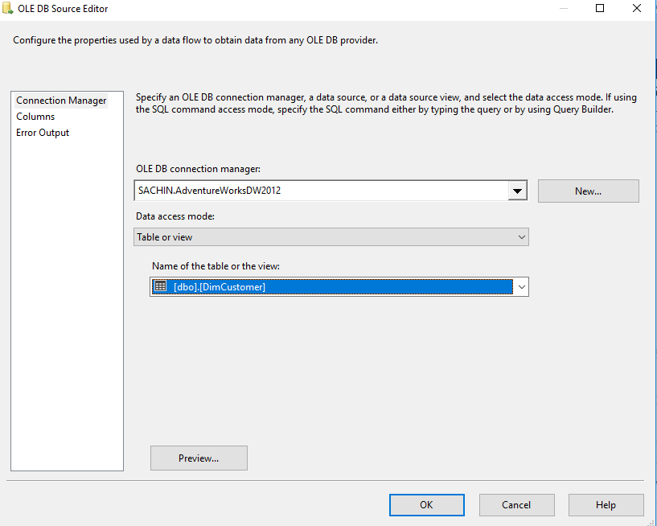Viewport: 657px width, 526px height.
Task: Switch to the Columns page
Action: click(35, 117)
